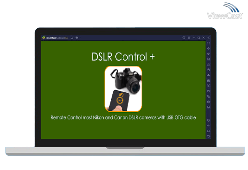Take a screenshot with the capture-frame icon
Screen dimensions: 248x170
(208, 86)
